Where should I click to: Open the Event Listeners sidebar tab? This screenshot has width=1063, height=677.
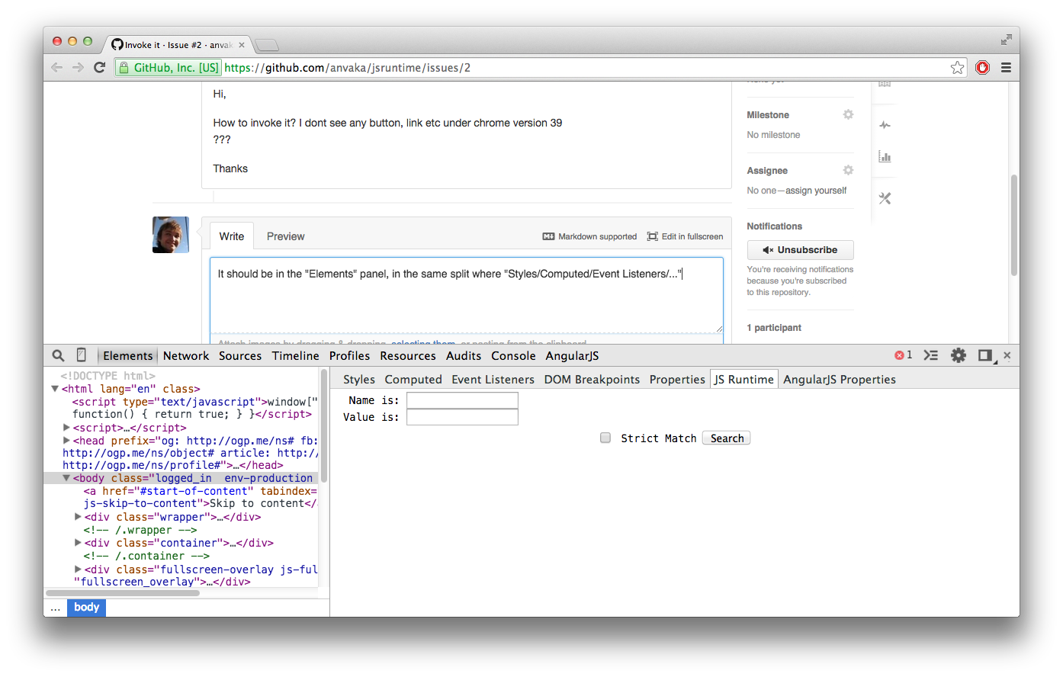[x=493, y=380]
